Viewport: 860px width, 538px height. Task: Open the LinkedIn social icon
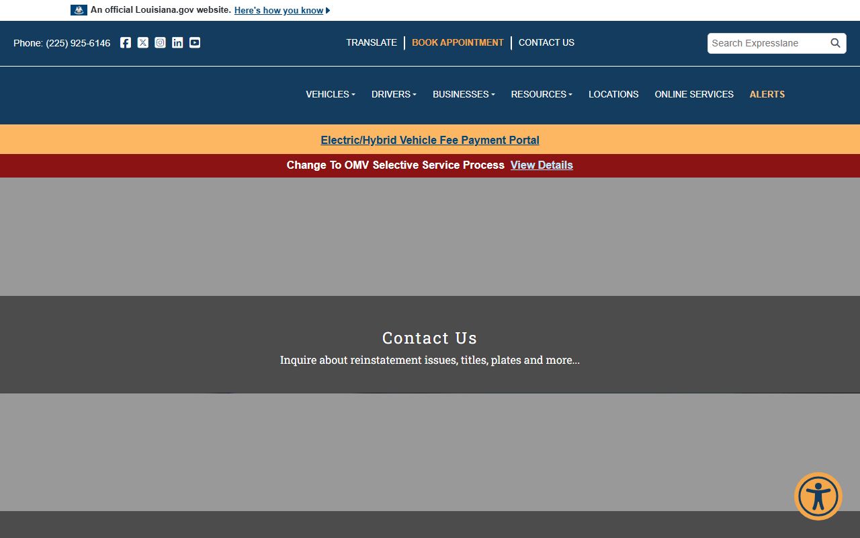[177, 42]
